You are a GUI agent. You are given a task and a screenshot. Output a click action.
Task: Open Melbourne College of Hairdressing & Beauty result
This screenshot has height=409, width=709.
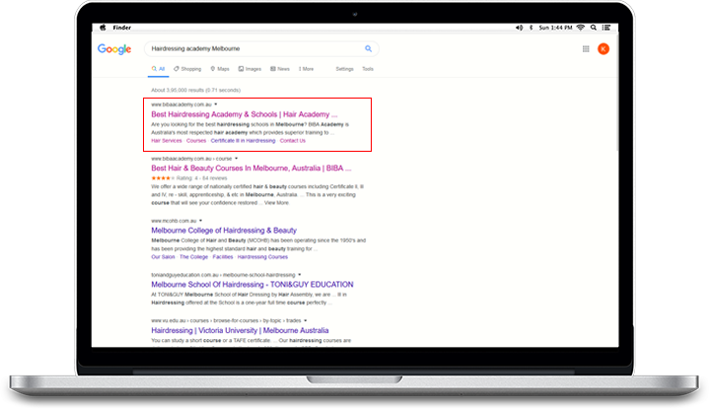click(x=224, y=231)
